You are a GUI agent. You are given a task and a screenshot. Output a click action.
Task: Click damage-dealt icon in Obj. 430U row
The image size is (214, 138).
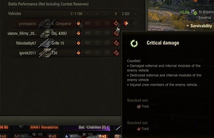[x=78, y=33]
